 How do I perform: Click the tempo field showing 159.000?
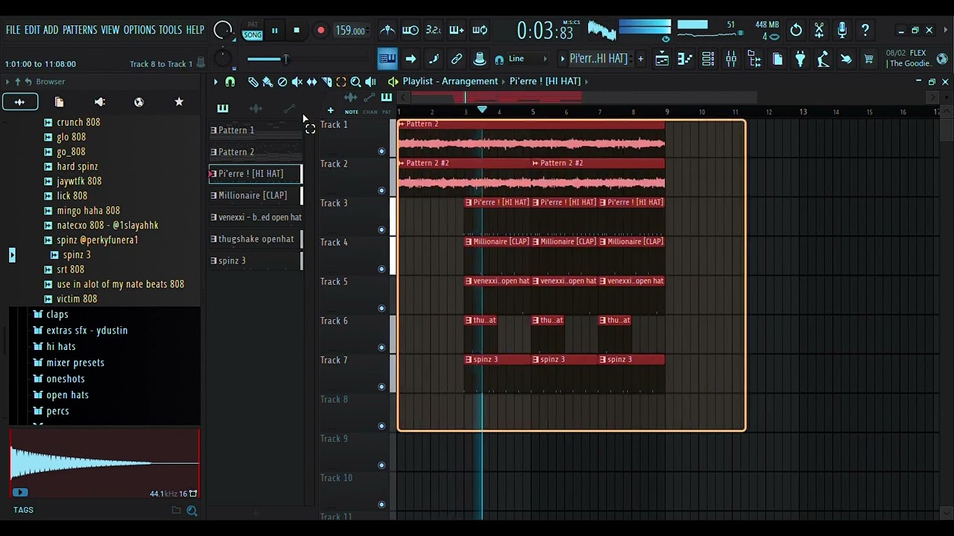tap(350, 31)
